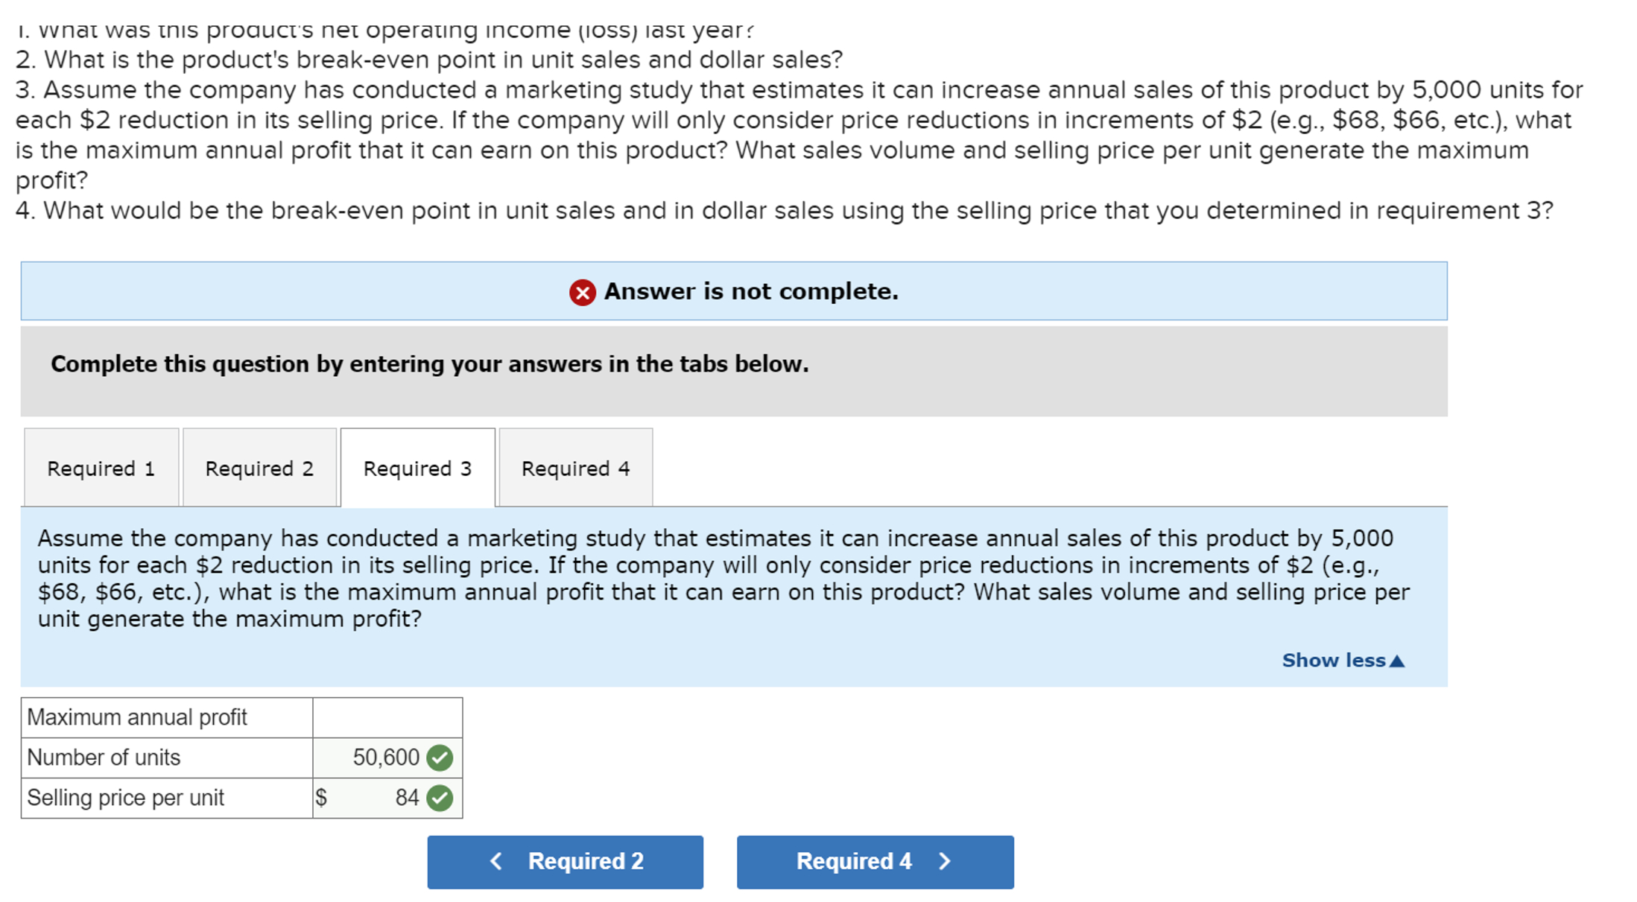This screenshot has height=902, width=1637.
Task: Click the green checkmark beside the $84 price
Action: (x=440, y=797)
